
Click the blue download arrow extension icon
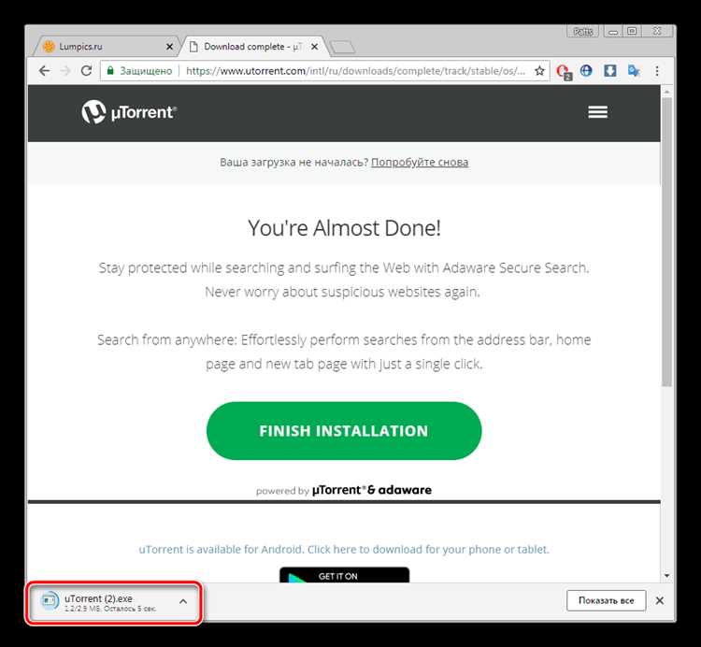click(609, 71)
